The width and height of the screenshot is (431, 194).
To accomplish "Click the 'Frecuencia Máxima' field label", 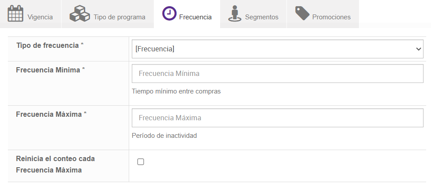I will coord(49,114).
